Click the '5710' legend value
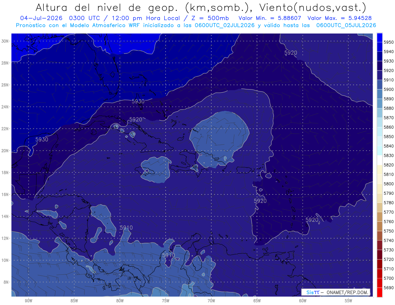Image resolution: width=395 pixels, height=305 pixels. coord(389,269)
